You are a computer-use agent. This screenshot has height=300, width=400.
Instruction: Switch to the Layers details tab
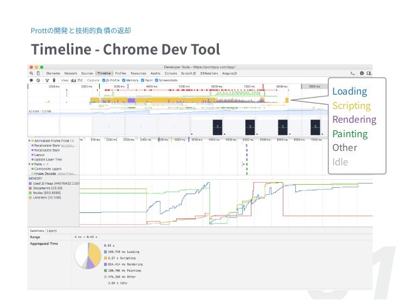coord(52,230)
